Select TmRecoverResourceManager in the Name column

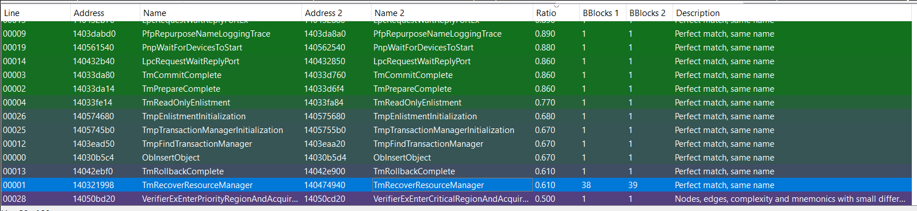click(197, 185)
